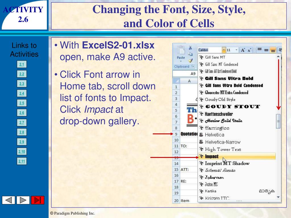Screen dimensions: 291x218
Task: Click the Cut scissors icon
Action: click(190, 48)
